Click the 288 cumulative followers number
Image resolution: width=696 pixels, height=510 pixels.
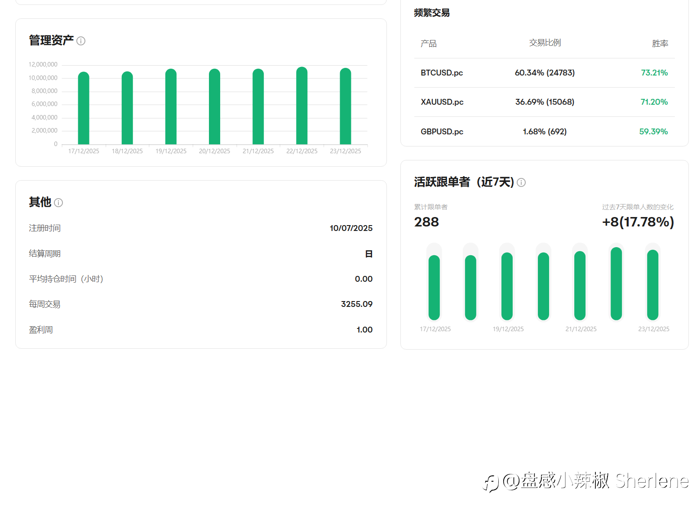coord(426,222)
